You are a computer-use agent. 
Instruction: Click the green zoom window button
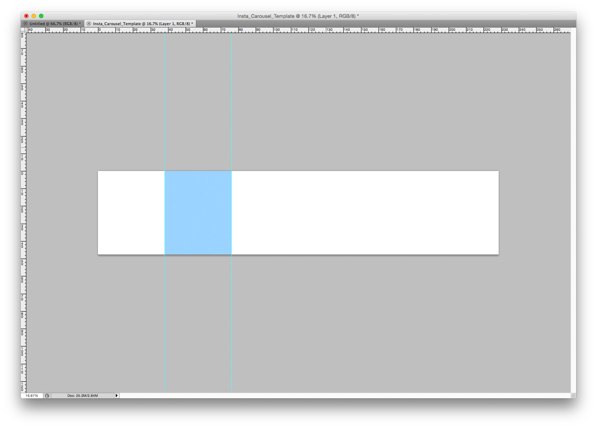41,16
